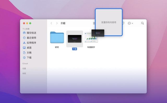Image resolution: width=167 pixels, height=103 pixels.
Task: Click the Applications A icon
Action: click(24, 43)
